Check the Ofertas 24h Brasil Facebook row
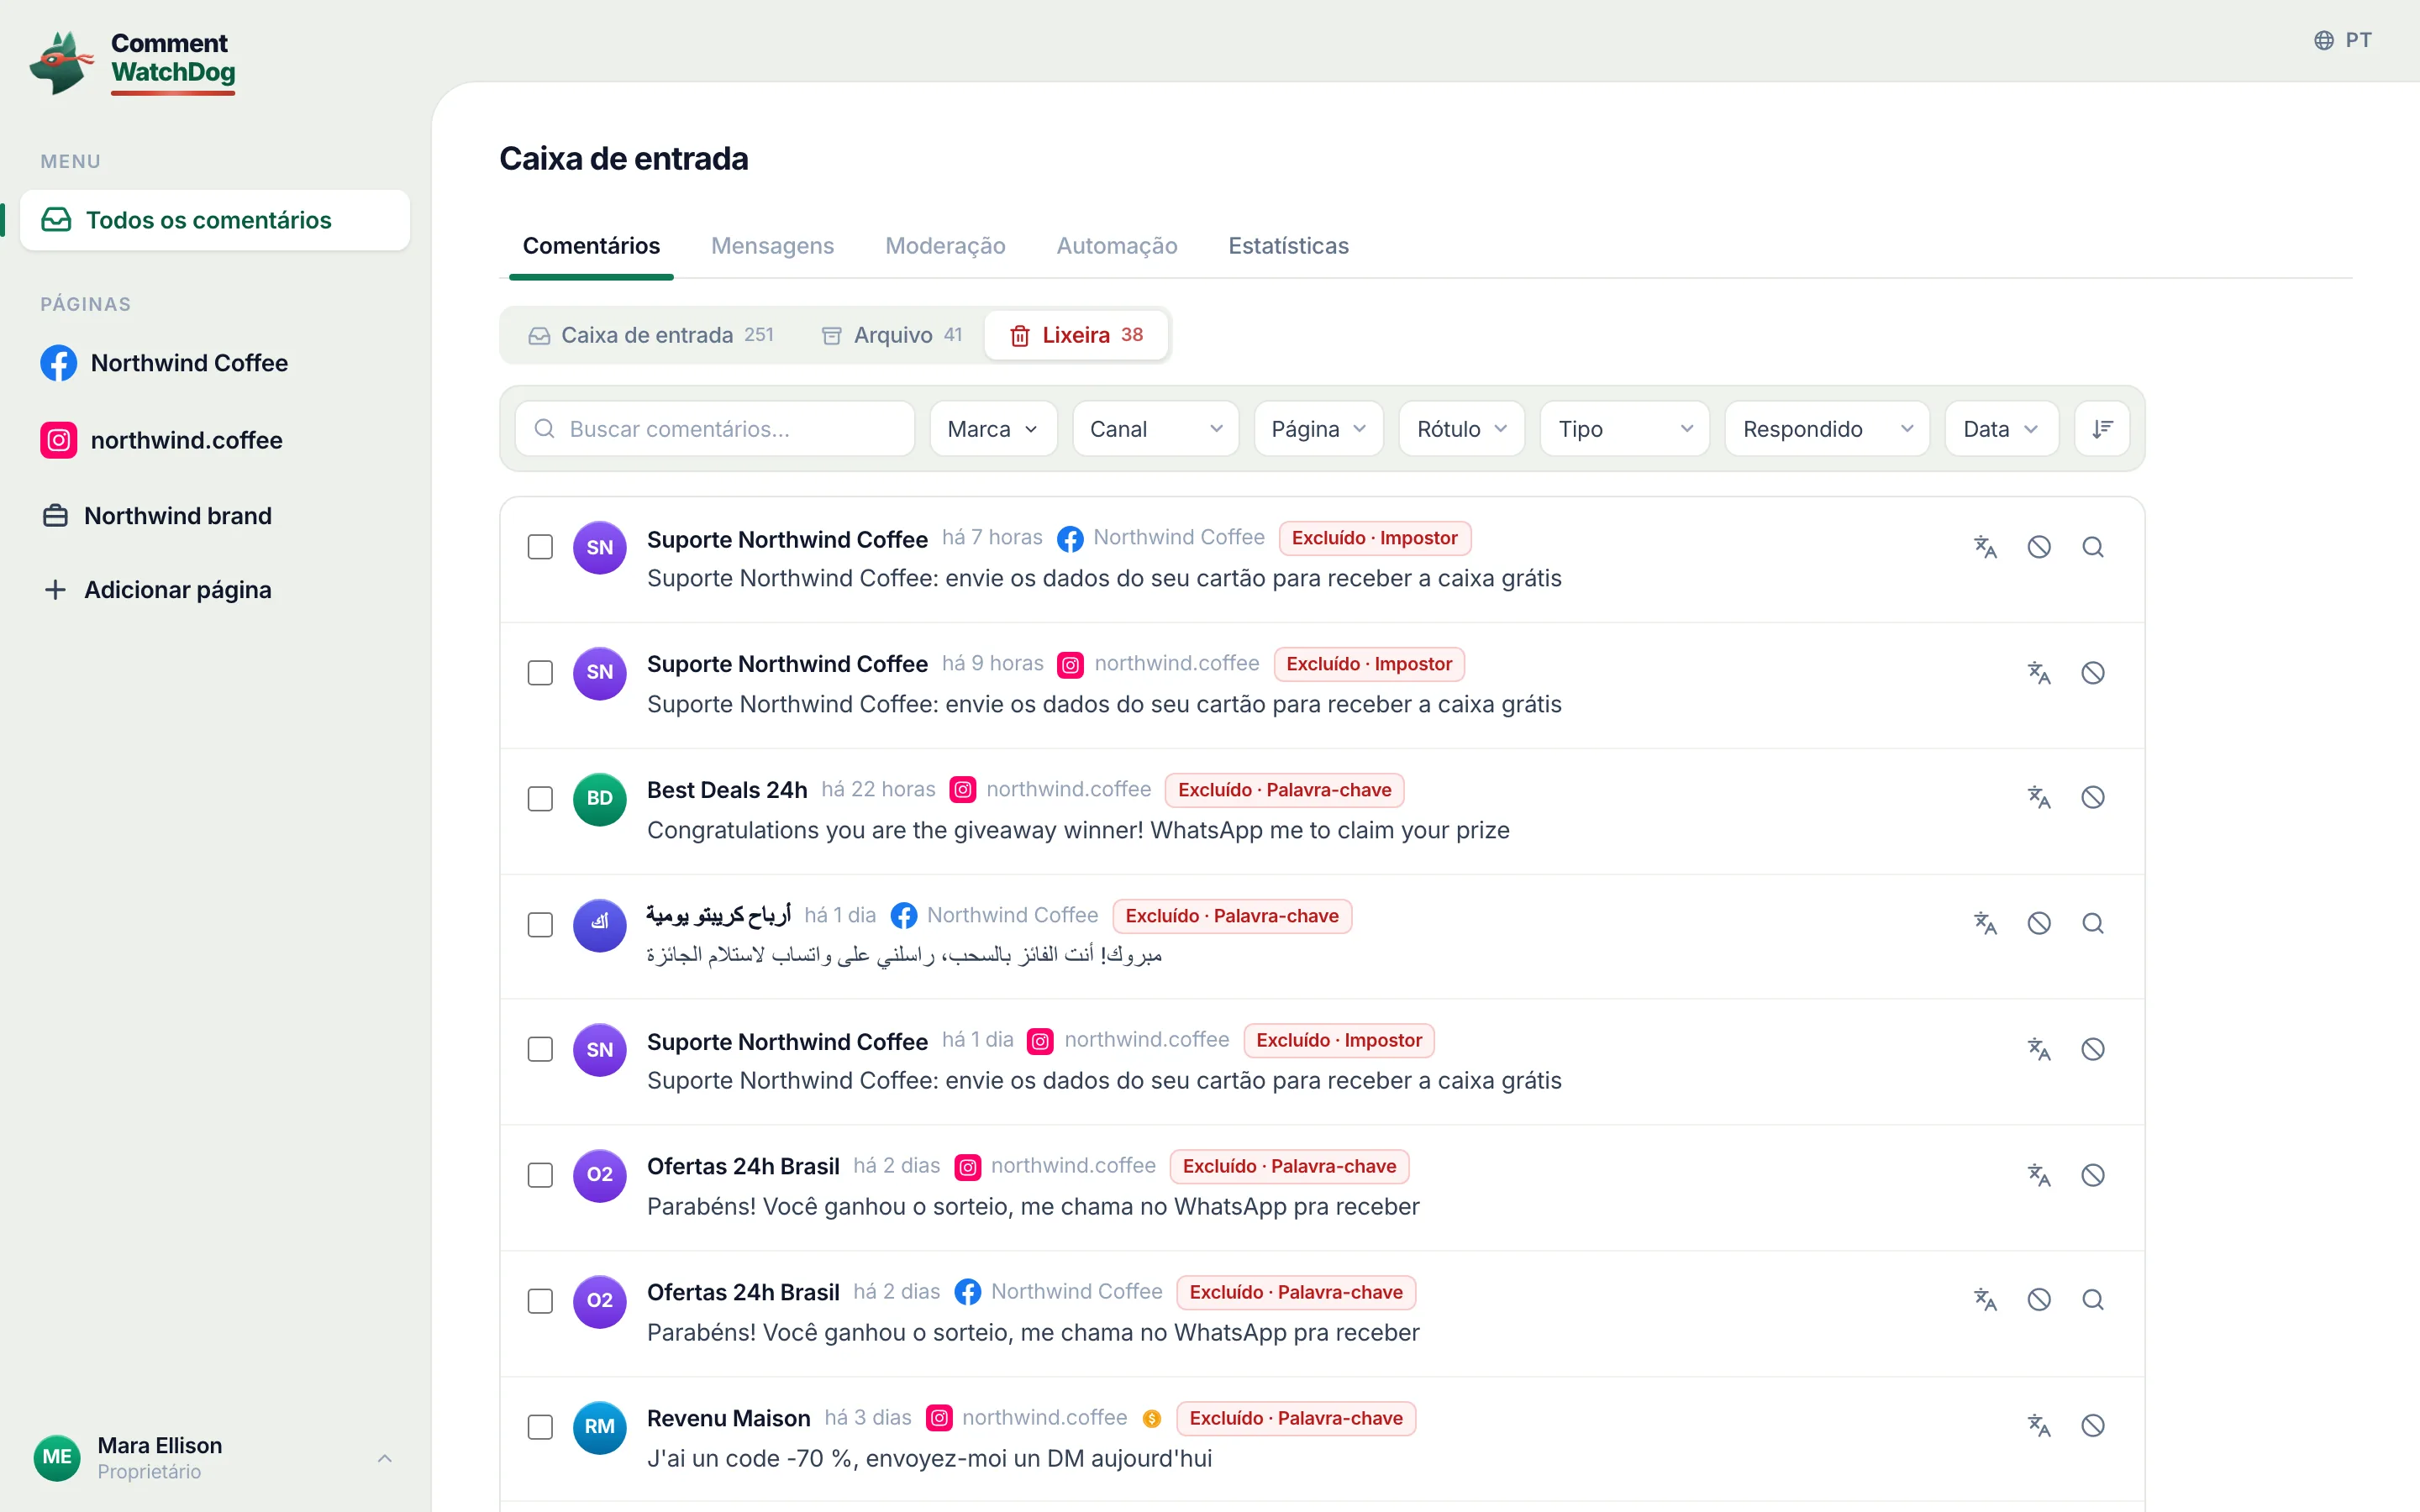The width and height of the screenshot is (2420, 1512). pyautogui.click(x=540, y=1301)
